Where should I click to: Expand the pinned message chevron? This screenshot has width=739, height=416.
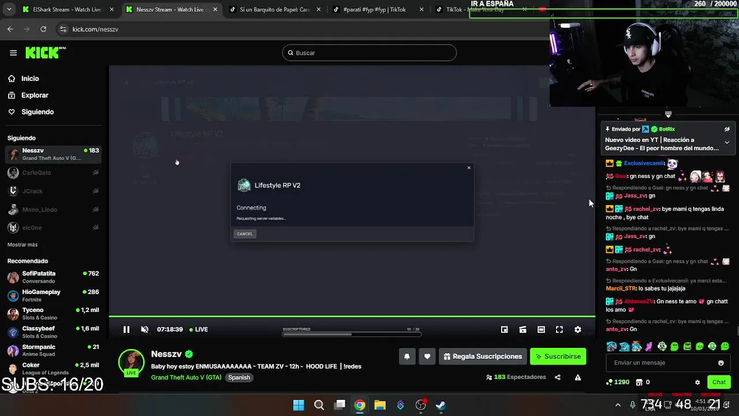click(727, 143)
